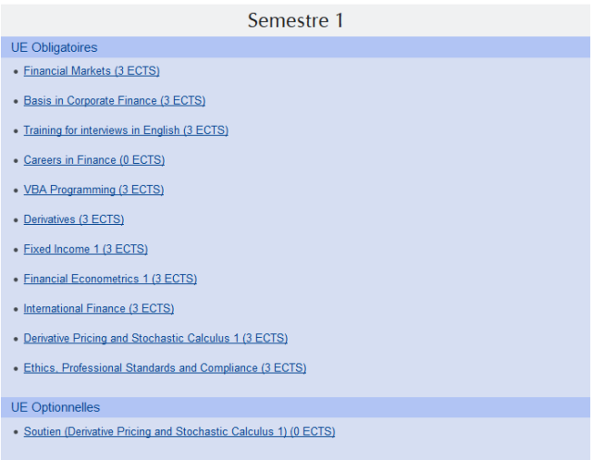The width and height of the screenshot is (592, 460).
Task: Click the bullet beside VBA Programming
Action: coord(16,191)
